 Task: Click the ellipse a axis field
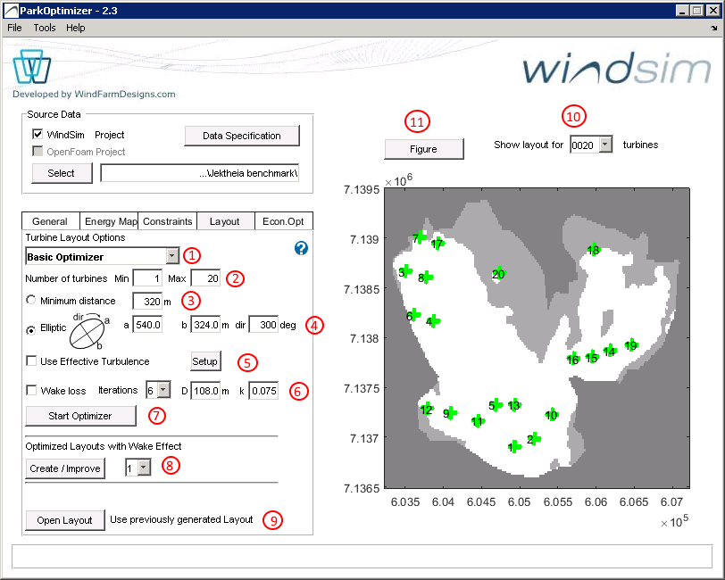pyautogui.click(x=147, y=325)
